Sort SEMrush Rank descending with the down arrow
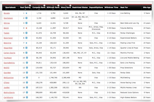This screenshot has height=102, width=154. [x=53, y=9]
